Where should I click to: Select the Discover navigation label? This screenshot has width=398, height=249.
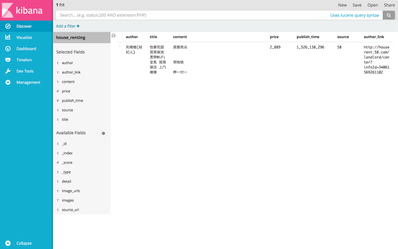[x=24, y=26]
